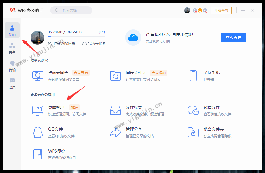Open 我的云服务 link
The width and height of the screenshot is (265, 173).
pos(94,44)
